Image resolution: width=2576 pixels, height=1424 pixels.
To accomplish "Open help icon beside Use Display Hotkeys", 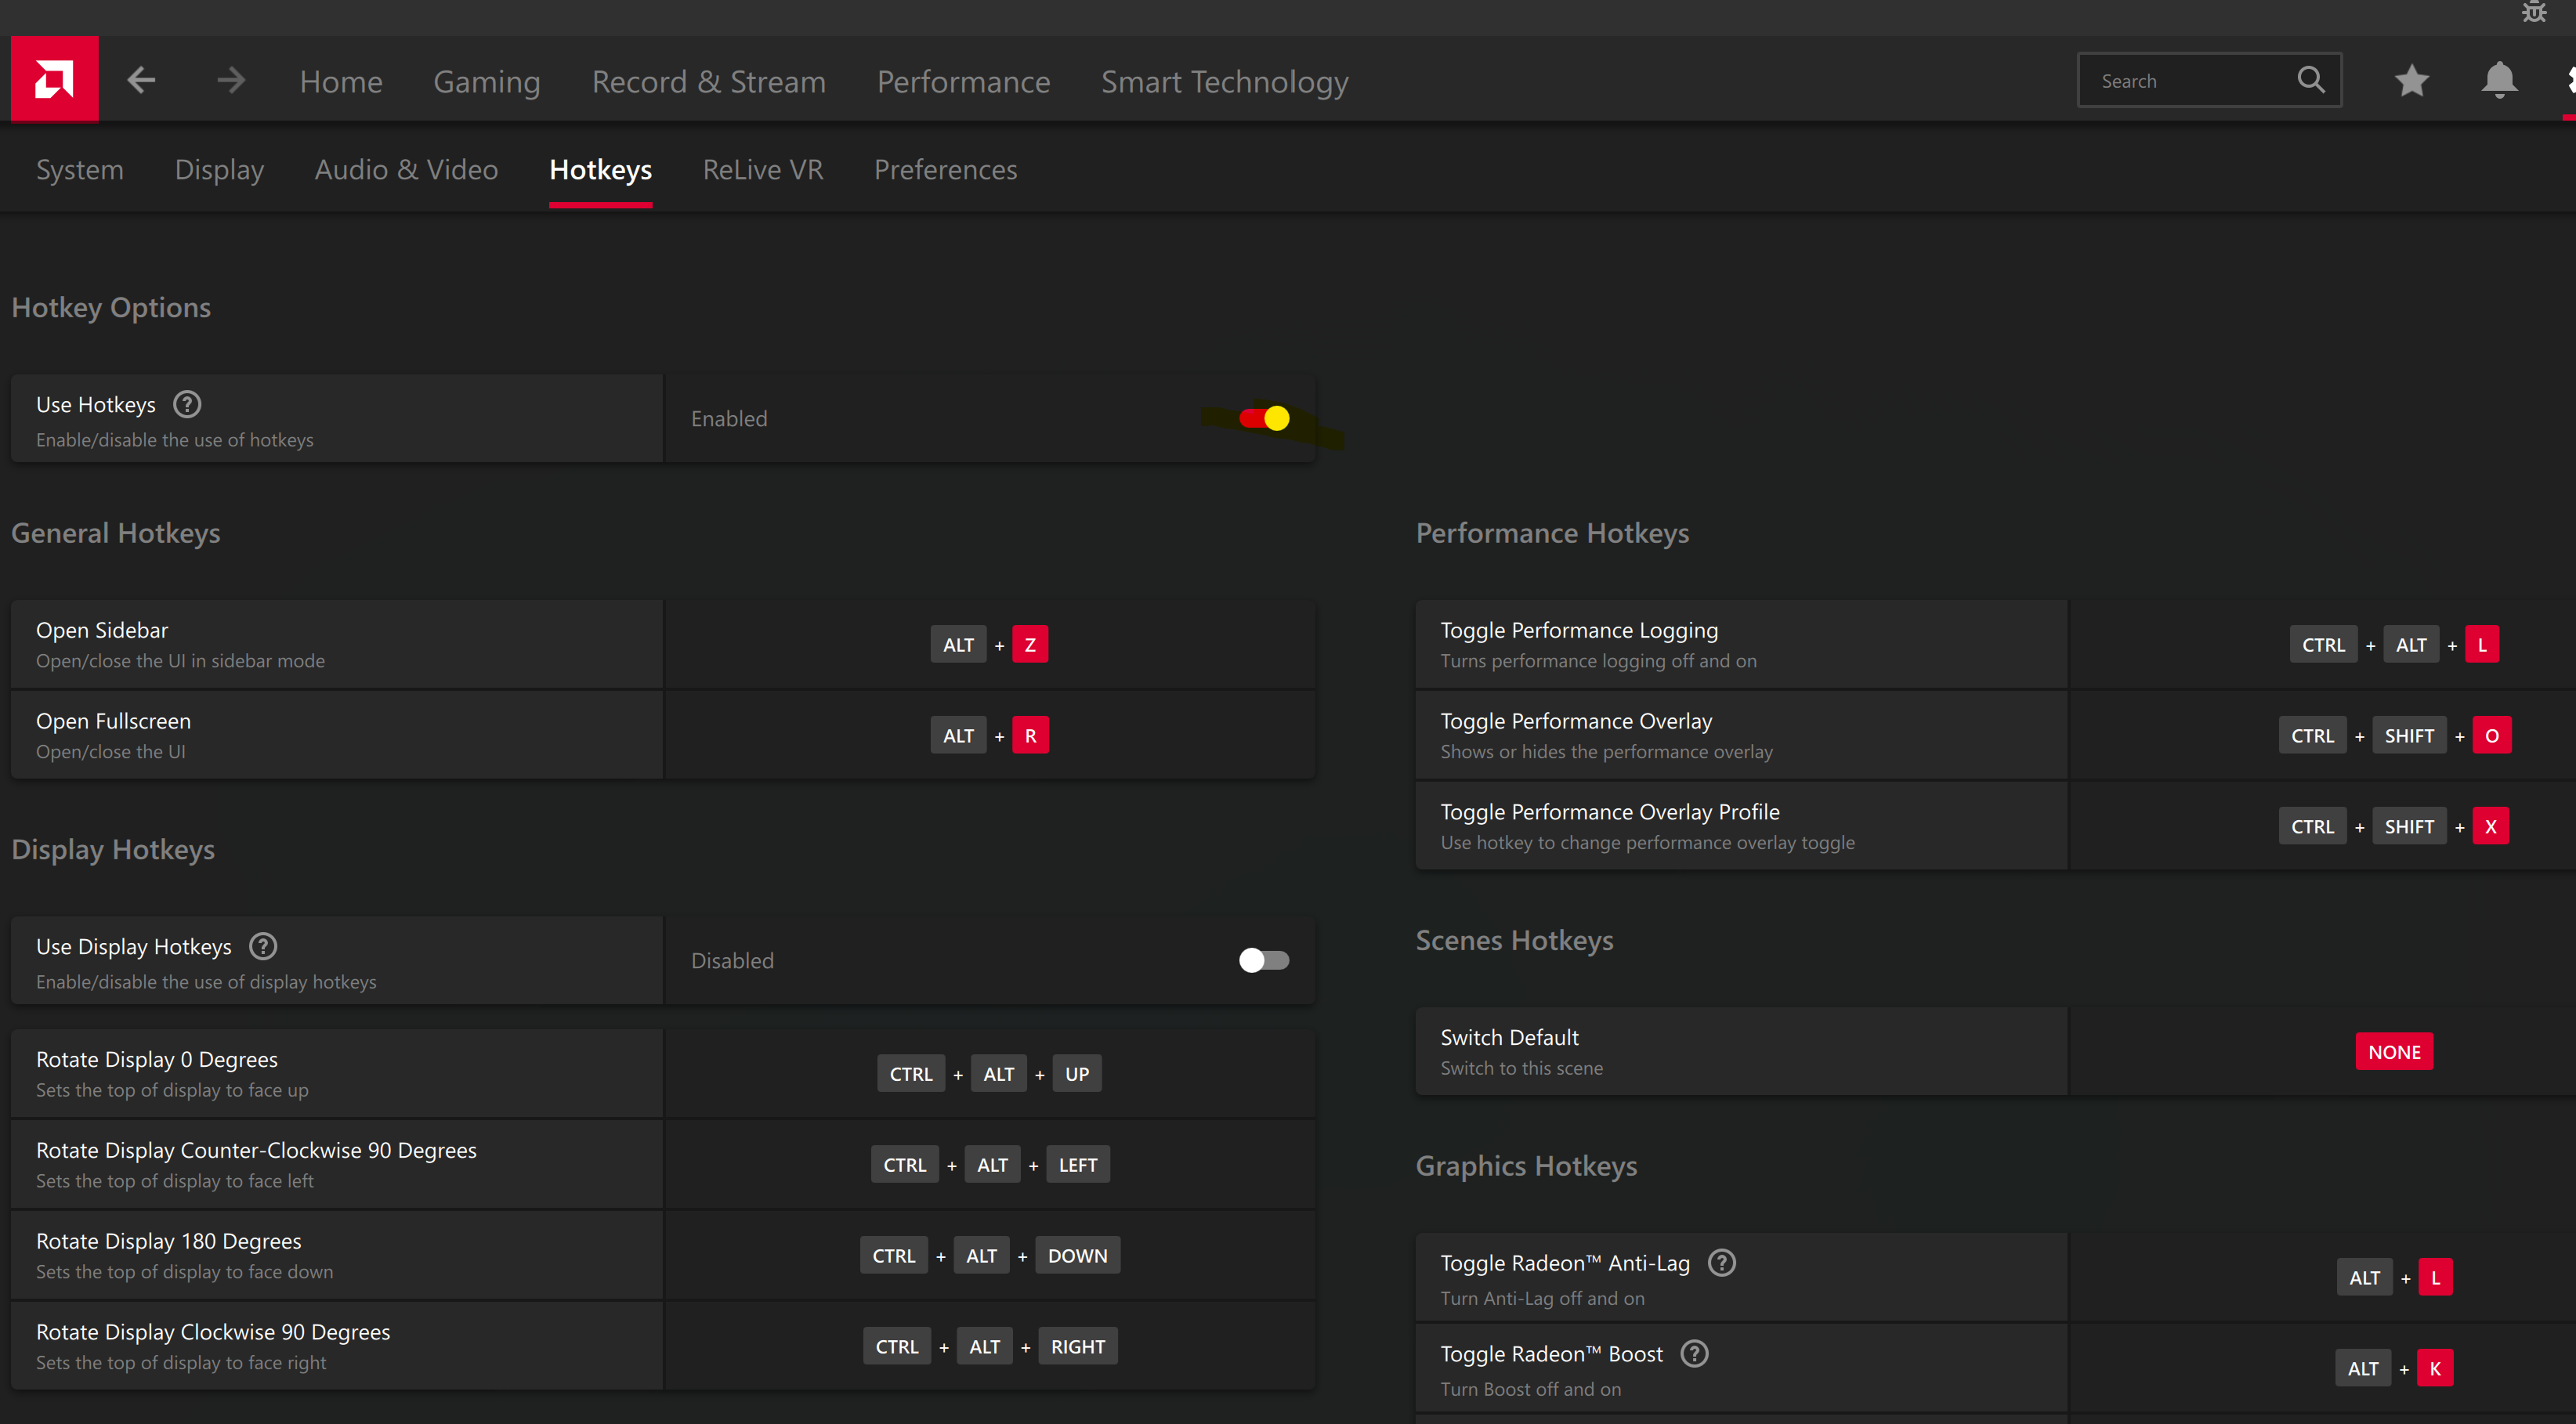I will pos(263,946).
